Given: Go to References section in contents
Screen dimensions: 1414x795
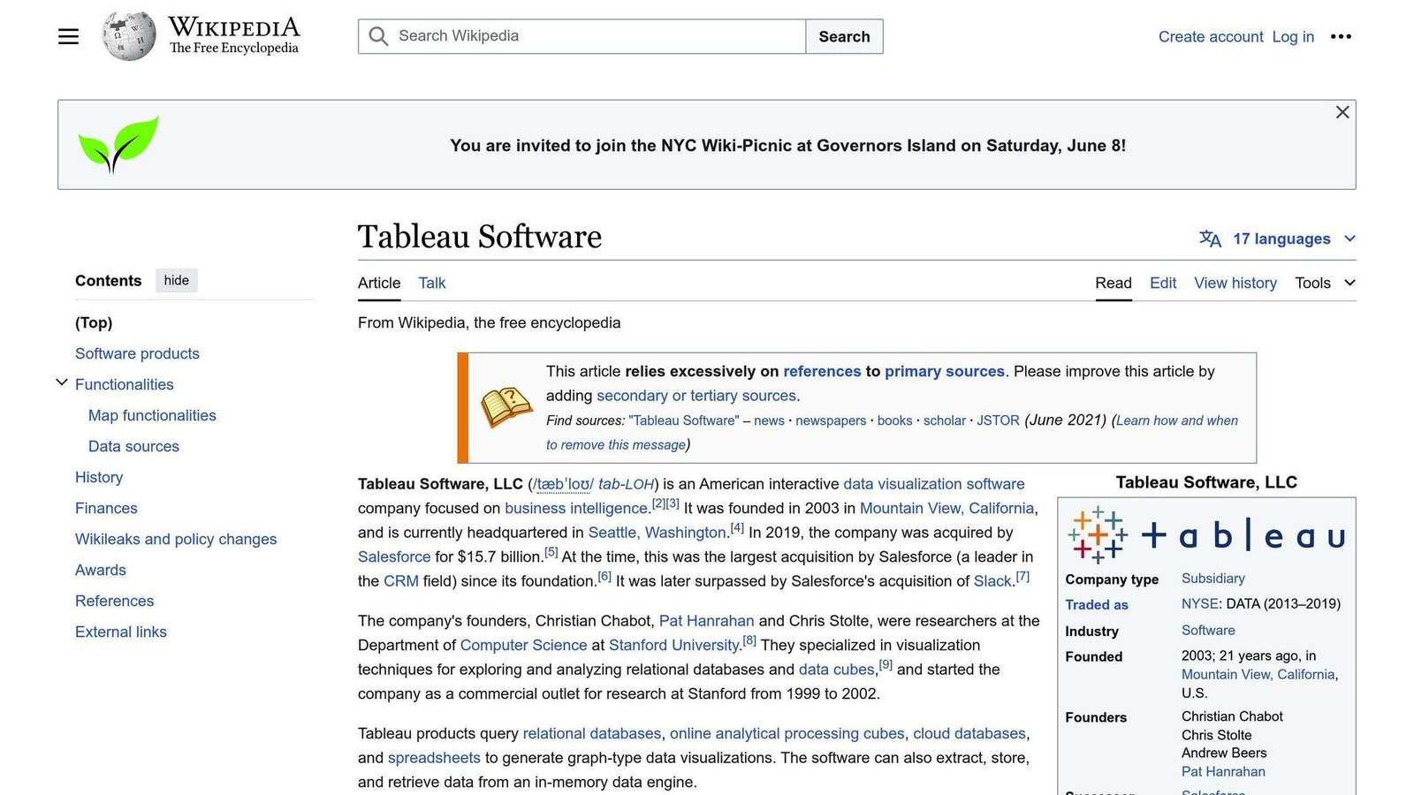Looking at the screenshot, I should [114, 601].
